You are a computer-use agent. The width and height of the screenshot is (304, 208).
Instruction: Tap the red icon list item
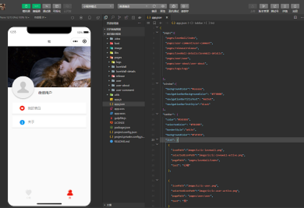point(49,108)
